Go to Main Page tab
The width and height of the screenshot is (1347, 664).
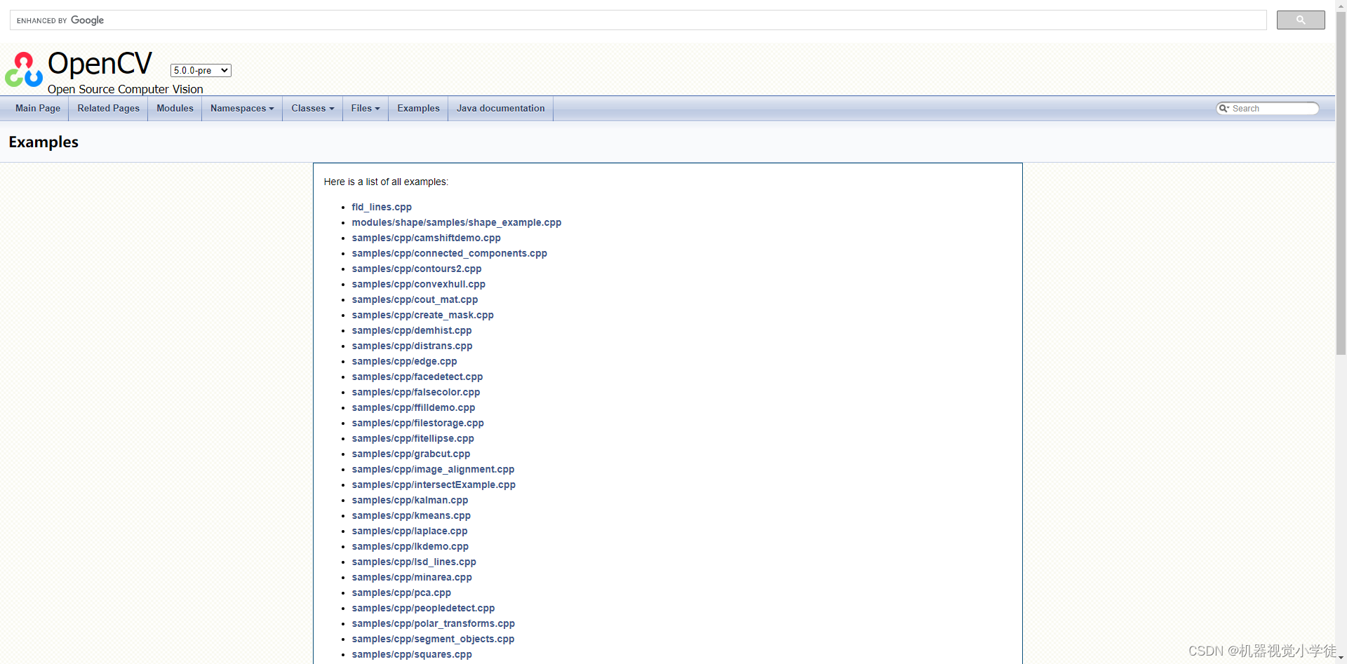(38, 109)
